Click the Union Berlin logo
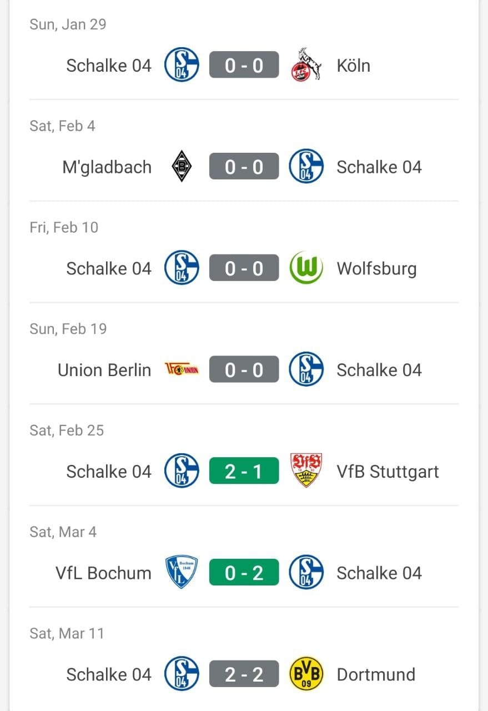 182,370
